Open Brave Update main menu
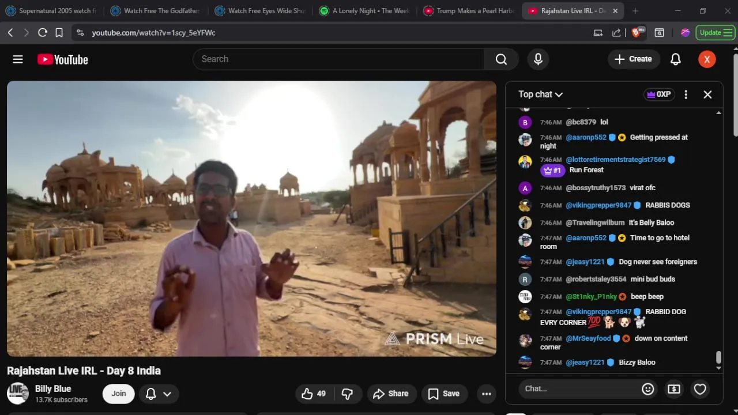The image size is (738, 415). pyautogui.click(x=716, y=33)
